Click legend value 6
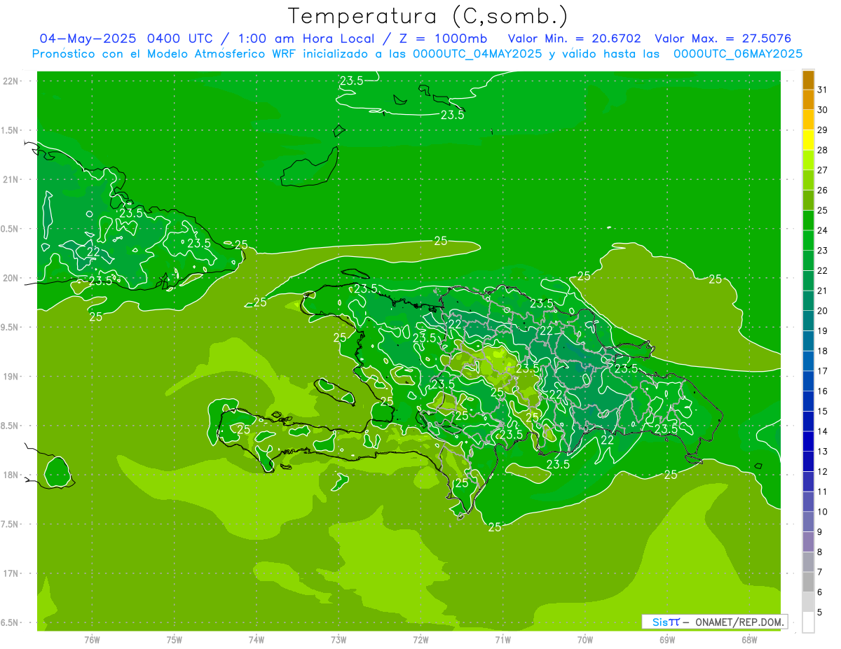 point(820,592)
